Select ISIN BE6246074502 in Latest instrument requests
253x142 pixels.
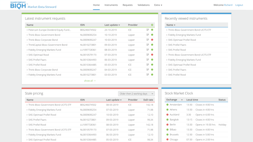click(88, 30)
